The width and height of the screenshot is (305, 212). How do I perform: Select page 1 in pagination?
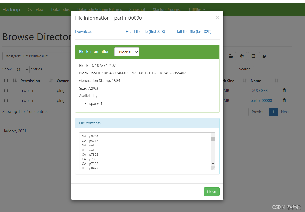tap(273, 112)
